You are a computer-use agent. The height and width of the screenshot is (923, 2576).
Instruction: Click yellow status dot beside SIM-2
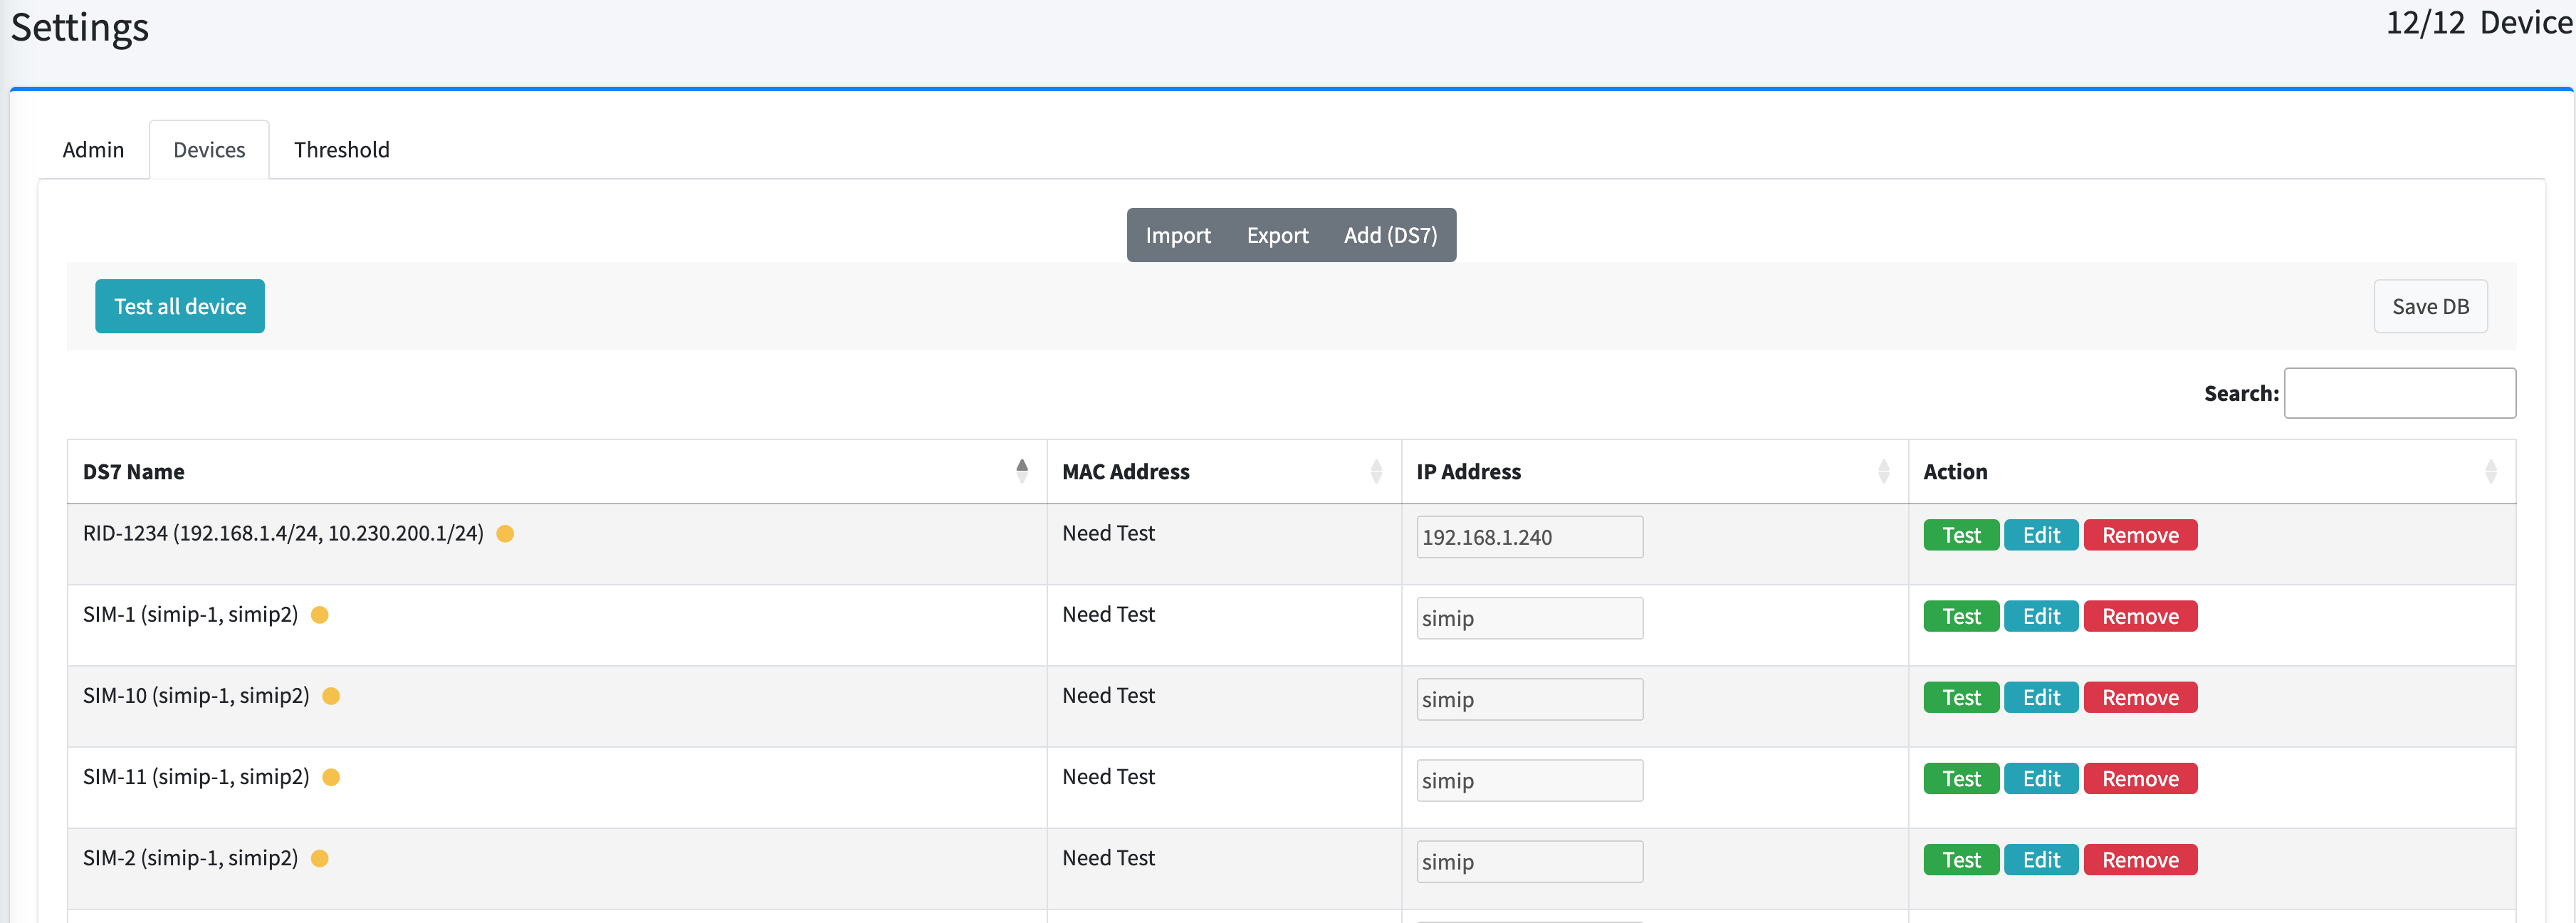320,858
